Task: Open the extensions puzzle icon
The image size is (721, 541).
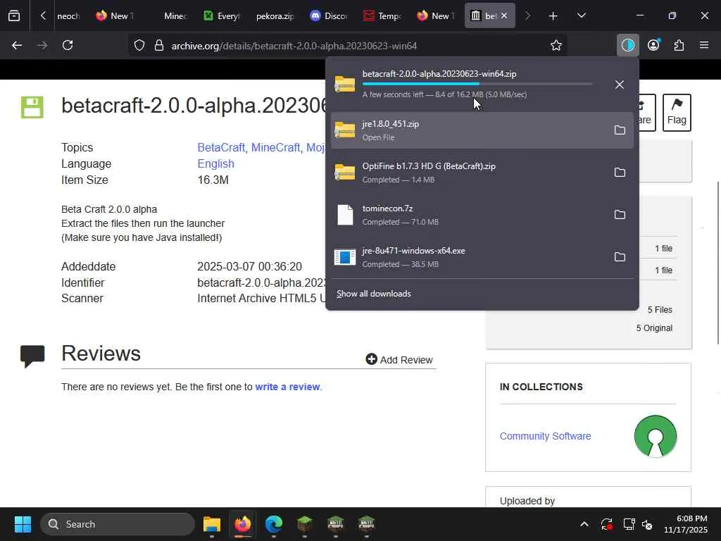Action: pyautogui.click(x=679, y=45)
